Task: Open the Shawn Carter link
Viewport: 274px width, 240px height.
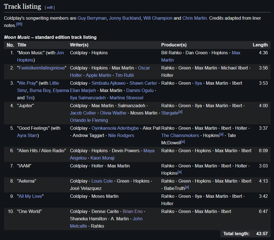Action: 143,83
